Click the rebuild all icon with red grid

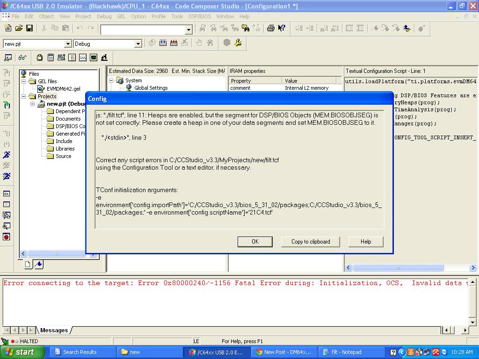[x=174, y=43]
